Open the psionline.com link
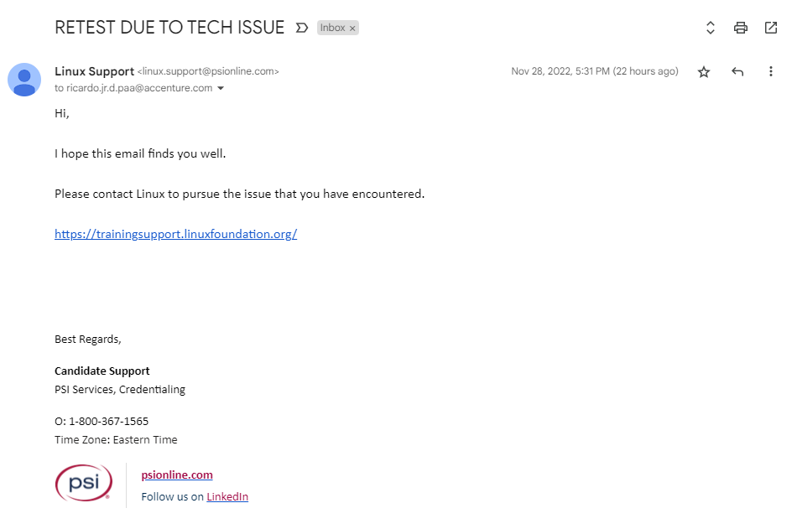This screenshot has height=529, width=797. (177, 475)
